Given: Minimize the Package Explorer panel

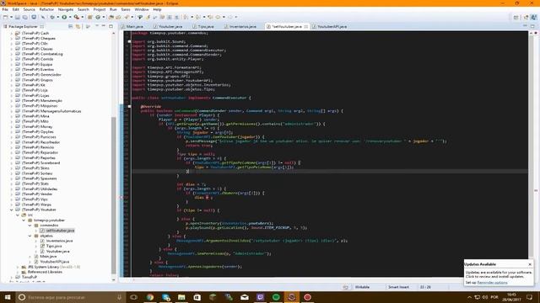Looking at the screenshot, I should [x=103, y=26].
